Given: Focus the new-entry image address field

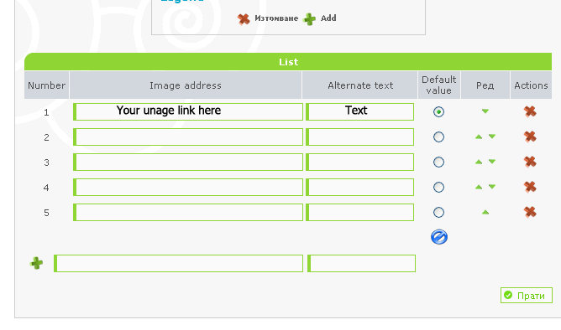Looking at the screenshot, I should pos(179,263).
